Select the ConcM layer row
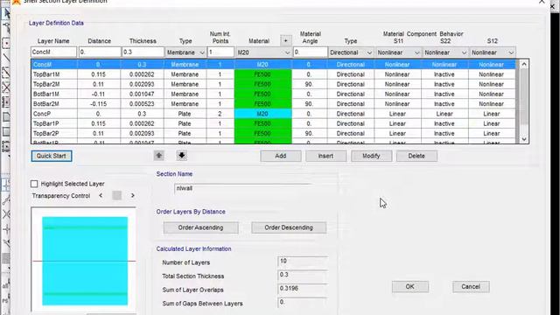Viewport: 560px width, 315px height. coord(274,65)
